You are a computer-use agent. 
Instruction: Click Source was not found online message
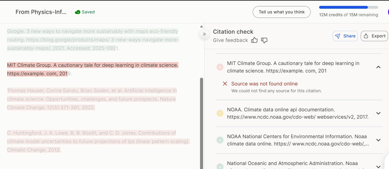click(x=264, y=84)
